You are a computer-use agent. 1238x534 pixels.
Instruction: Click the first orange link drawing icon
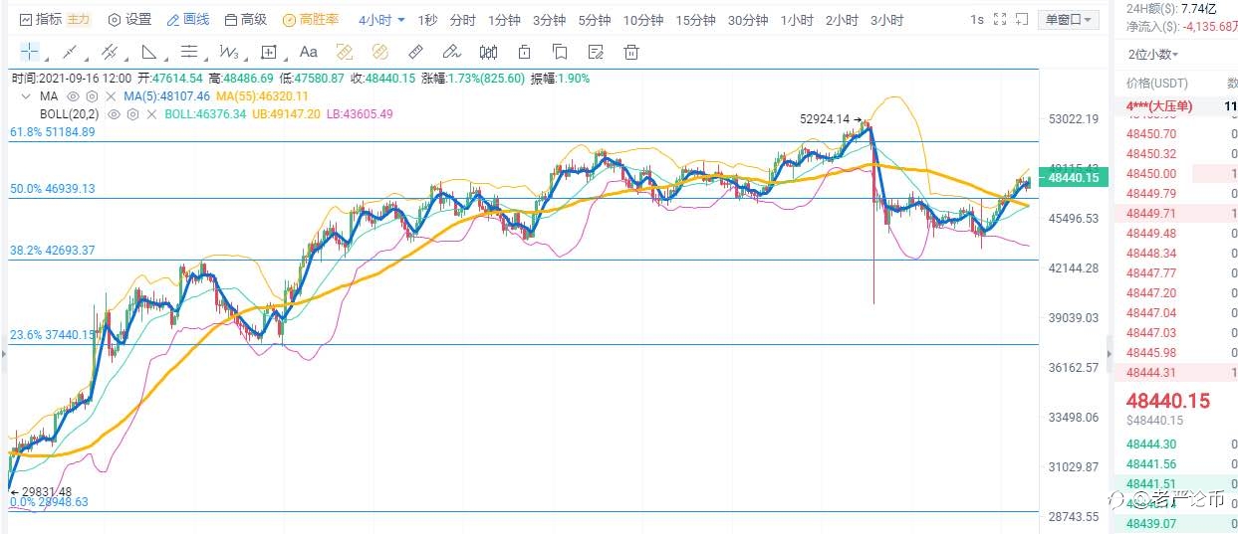pyautogui.click(x=345, y=52)
